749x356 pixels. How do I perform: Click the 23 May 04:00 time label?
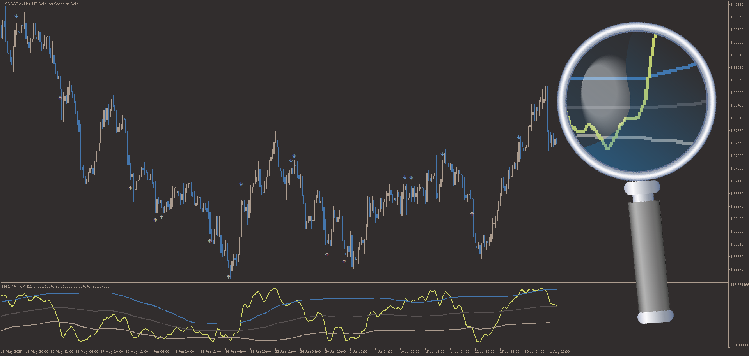(87, 352)
